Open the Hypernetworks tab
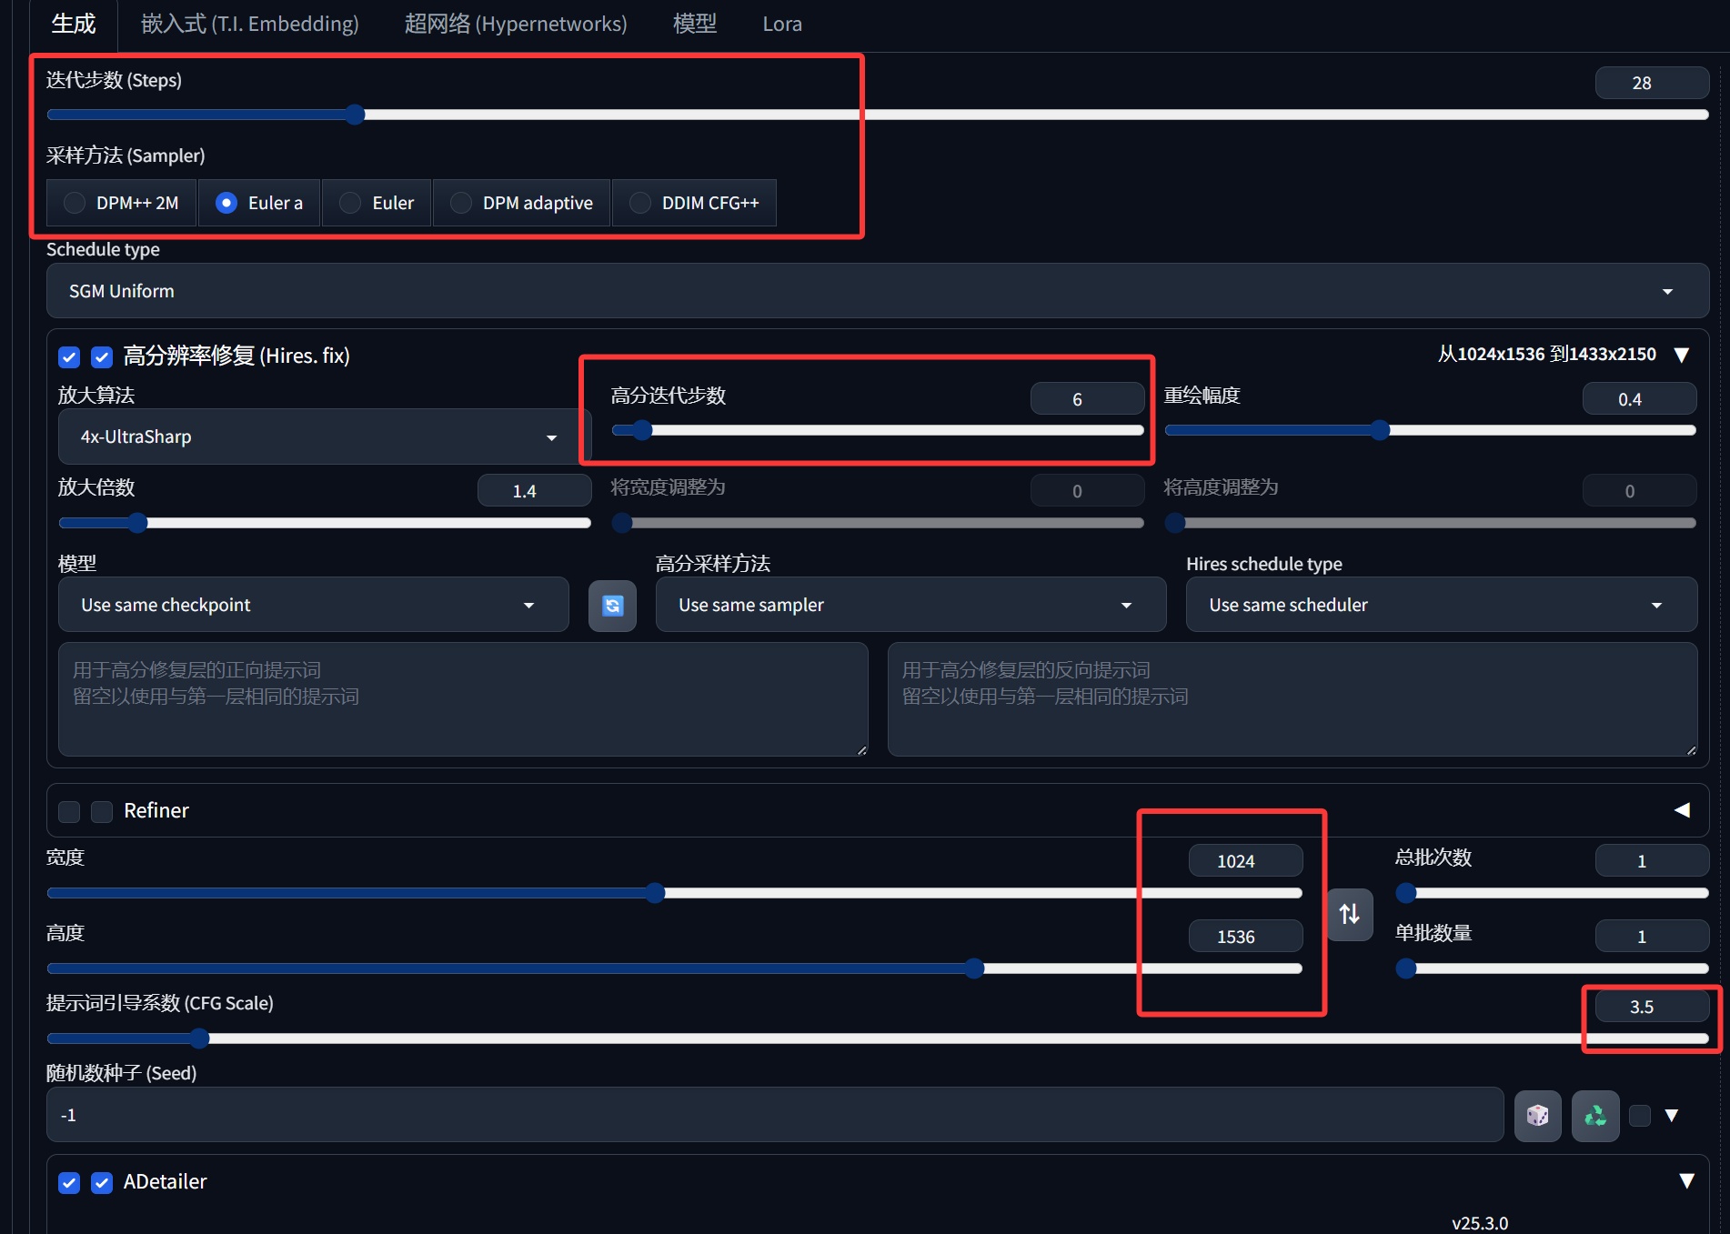Image resolution: width=1730 pixels, height=1234 pixels. [x=516, y=25]
